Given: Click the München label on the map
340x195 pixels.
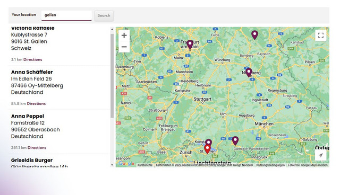Looking at the screenshot, I should pos(264,124).
